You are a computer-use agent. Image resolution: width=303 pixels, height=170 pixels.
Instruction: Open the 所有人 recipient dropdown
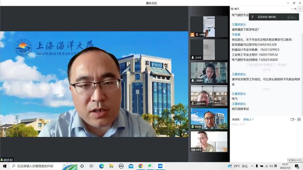[248, 119]
